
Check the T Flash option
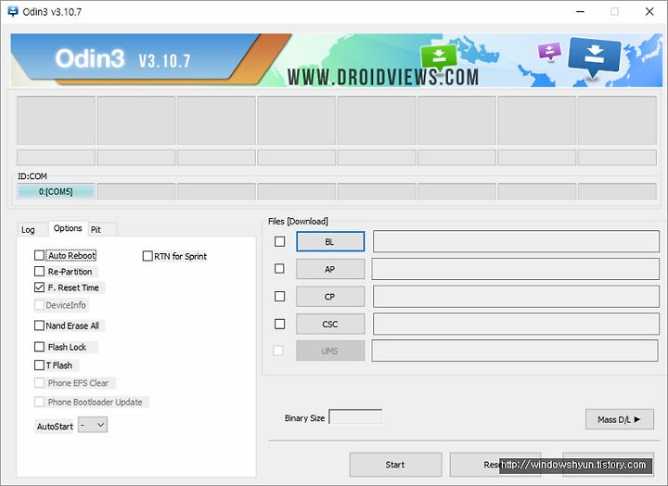[39, 365]
